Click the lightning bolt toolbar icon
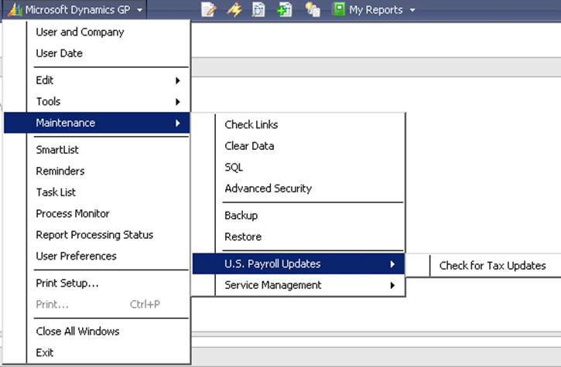This screenshot has height=367, width=561. point(234,9)
